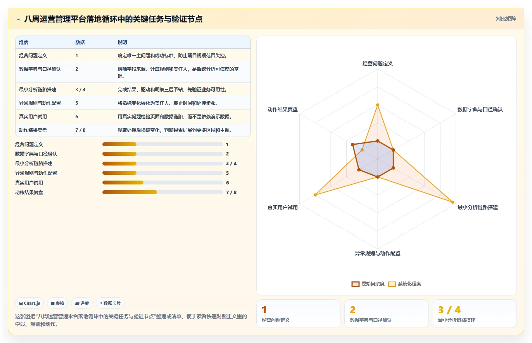
Task: Click the 说明 column header
Action: click(x=122, y=43)
